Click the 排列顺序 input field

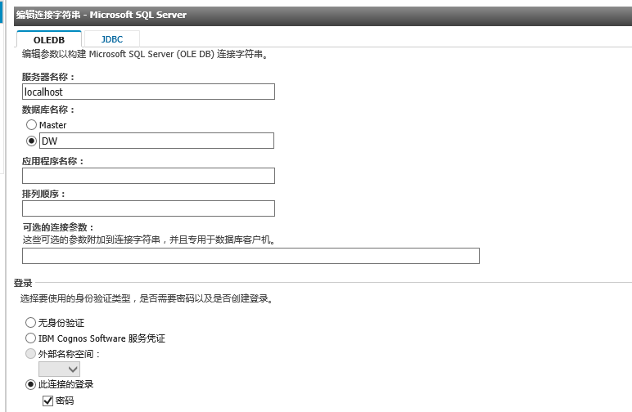tap(148, 208)
